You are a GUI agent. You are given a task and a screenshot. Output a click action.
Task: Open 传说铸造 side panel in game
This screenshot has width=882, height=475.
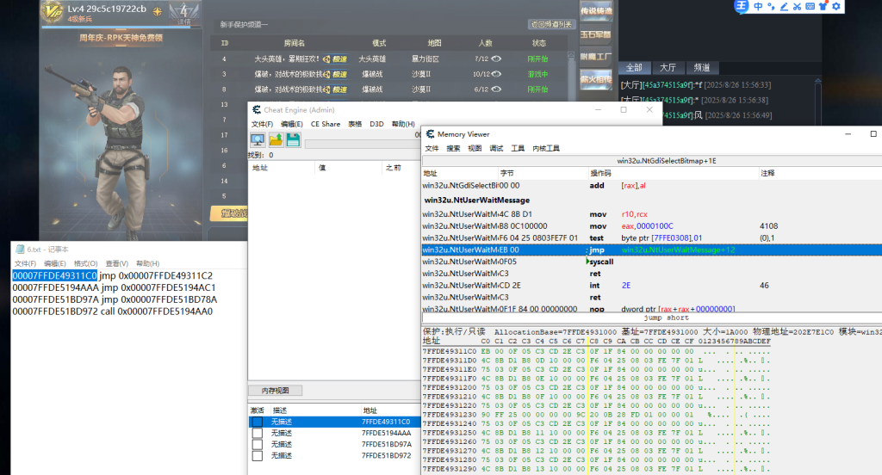596,10
